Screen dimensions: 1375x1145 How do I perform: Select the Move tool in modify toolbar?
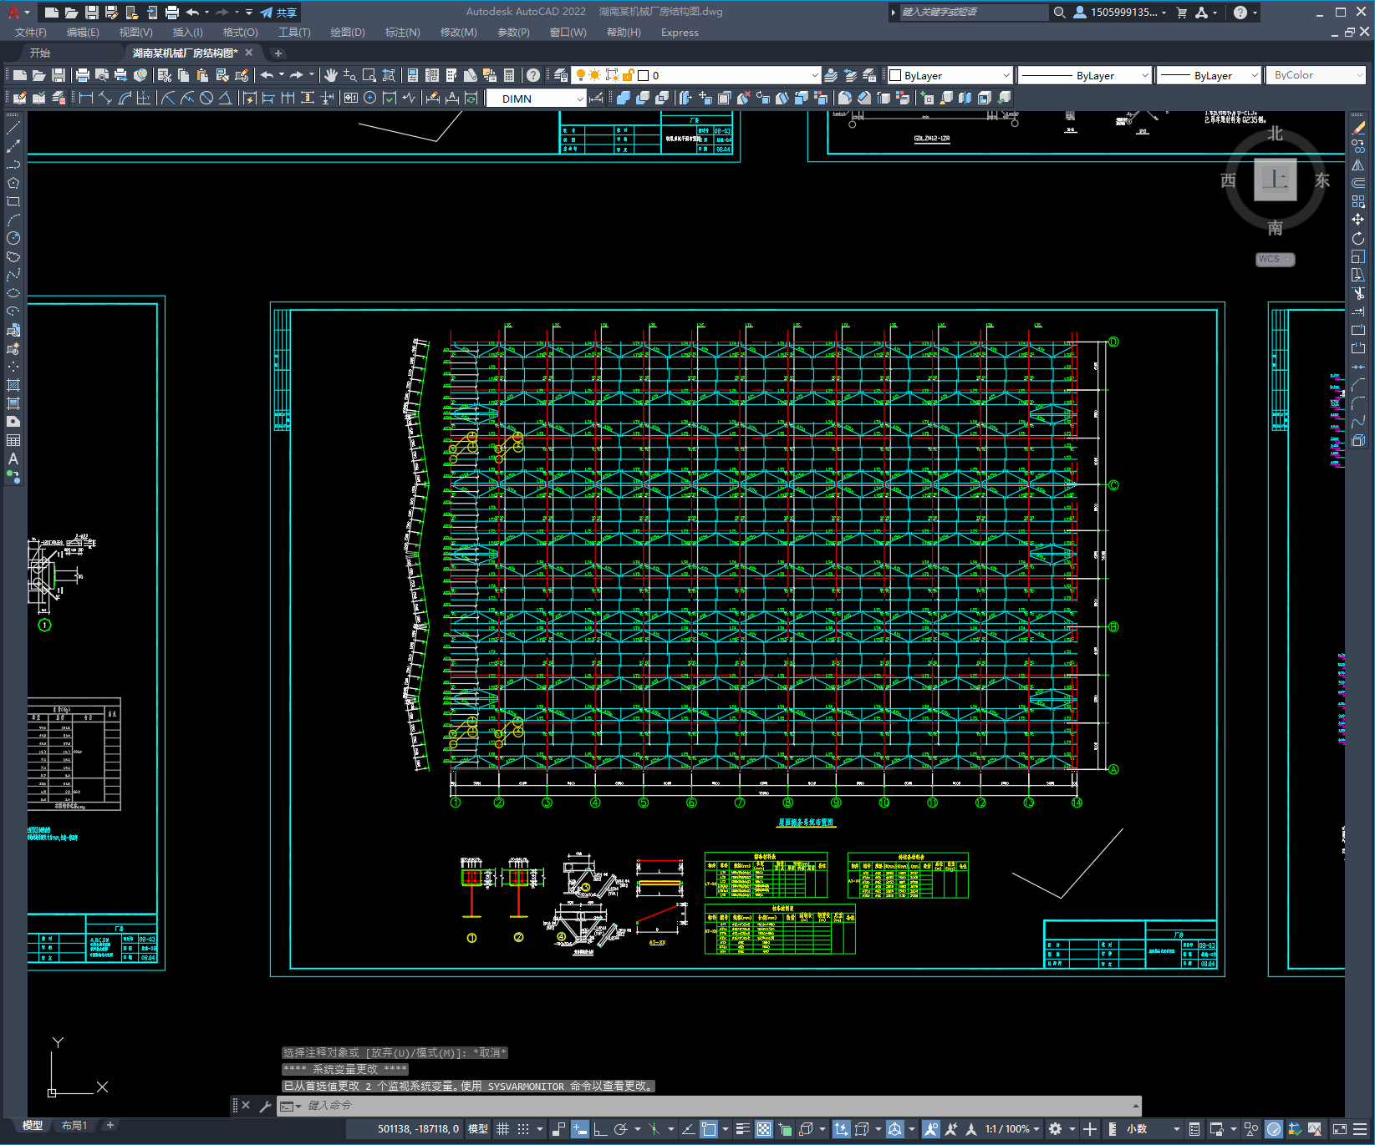(1358, 220)
